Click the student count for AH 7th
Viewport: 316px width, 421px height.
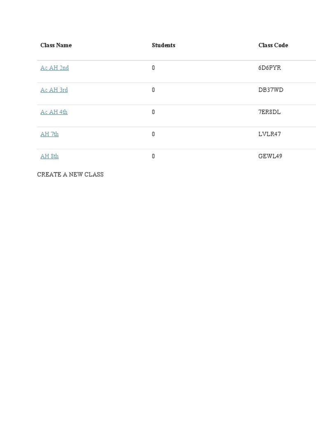click(153, 134)
